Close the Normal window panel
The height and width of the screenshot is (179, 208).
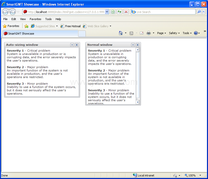click(137, 45)
